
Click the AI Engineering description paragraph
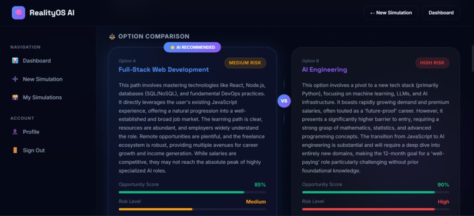375,128
